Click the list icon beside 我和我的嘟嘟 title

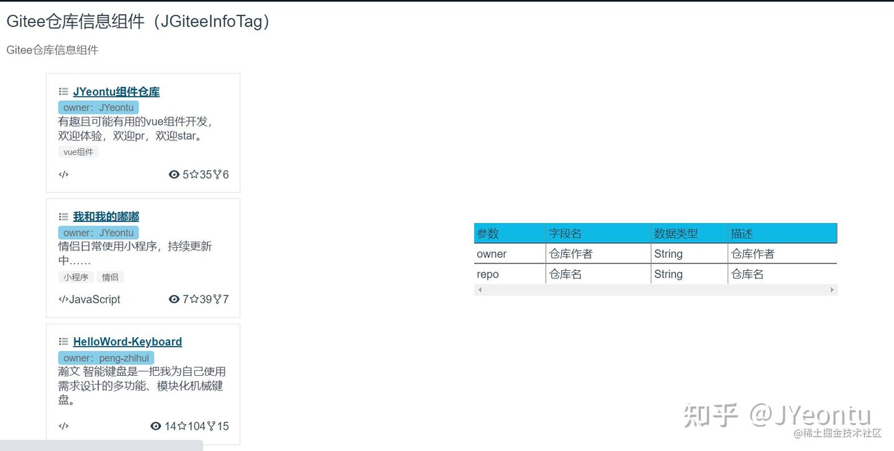(63, 216)
